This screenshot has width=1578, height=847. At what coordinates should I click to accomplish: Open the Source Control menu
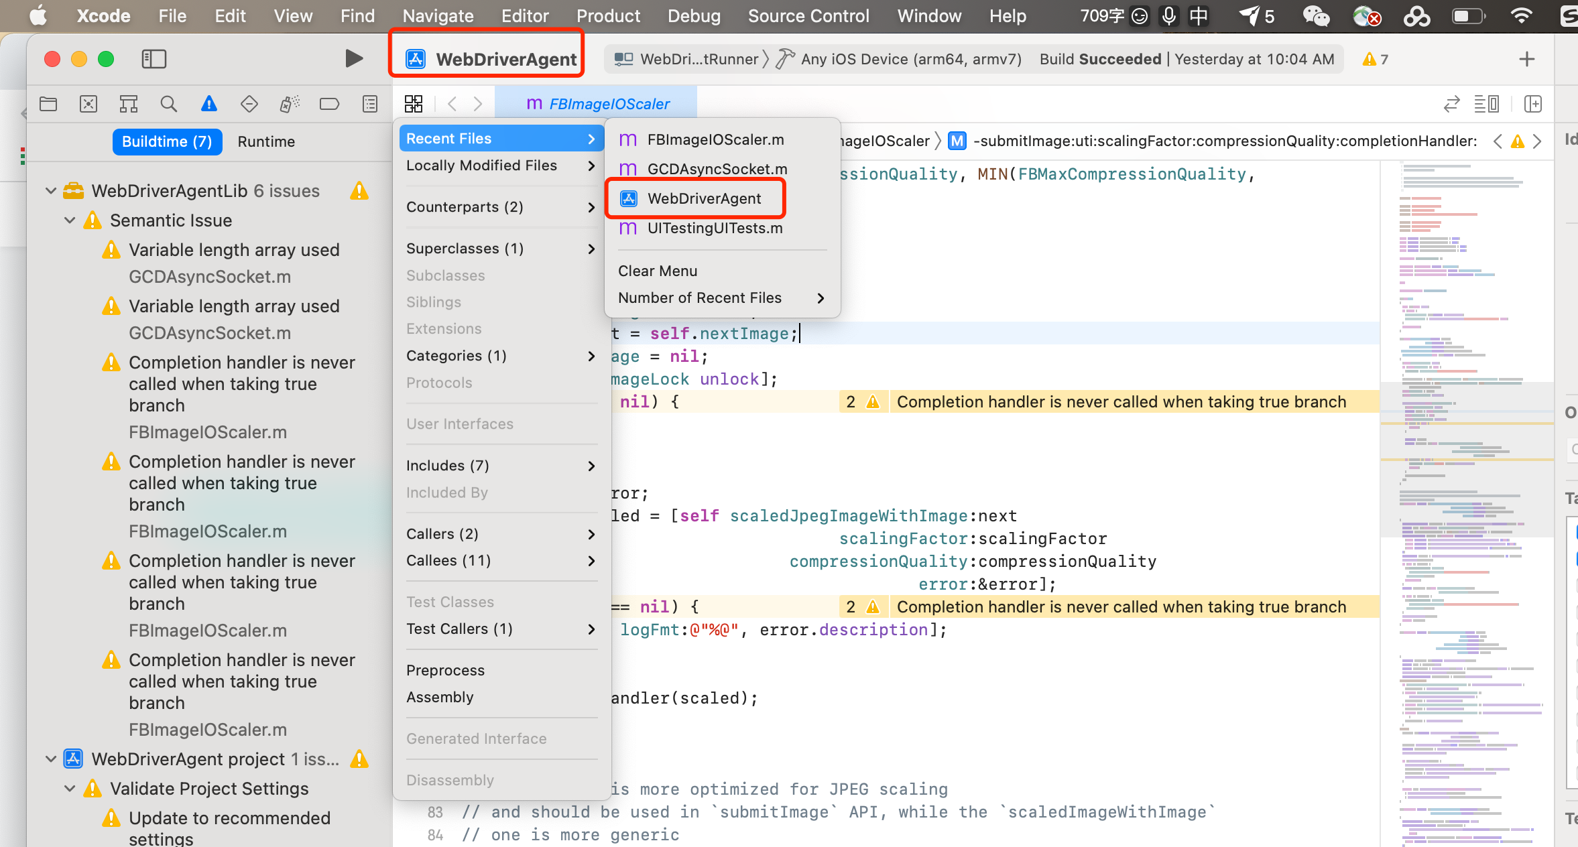[808, 16]
